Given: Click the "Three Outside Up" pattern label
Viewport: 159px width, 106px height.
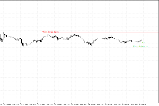Looking at the screenshot, I should [140, 46].
